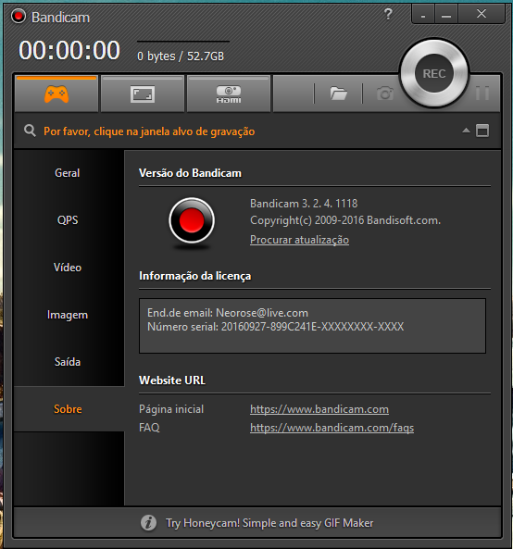Select Screen Recording rectangle mode icon
Image resolution: width=513 pixels, height=549 pixels.
tap(143, 94)
